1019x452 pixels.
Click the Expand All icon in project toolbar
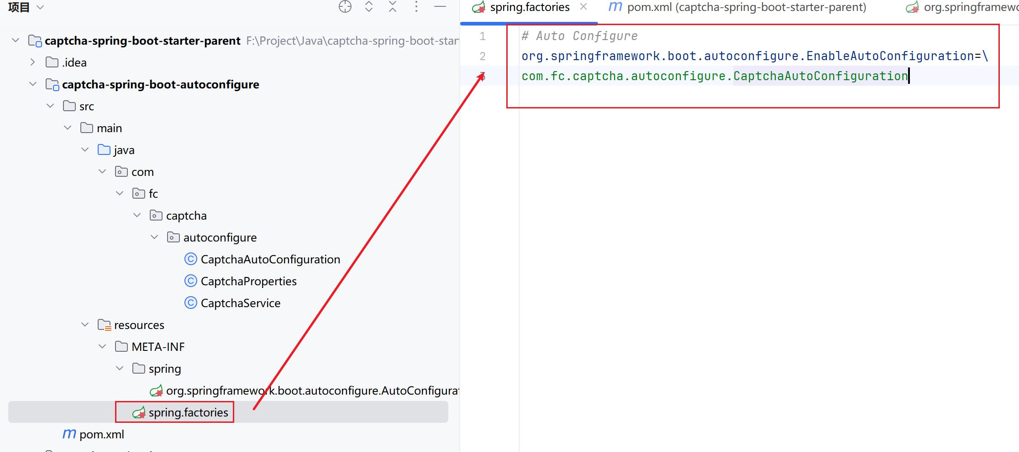(369, 7)
